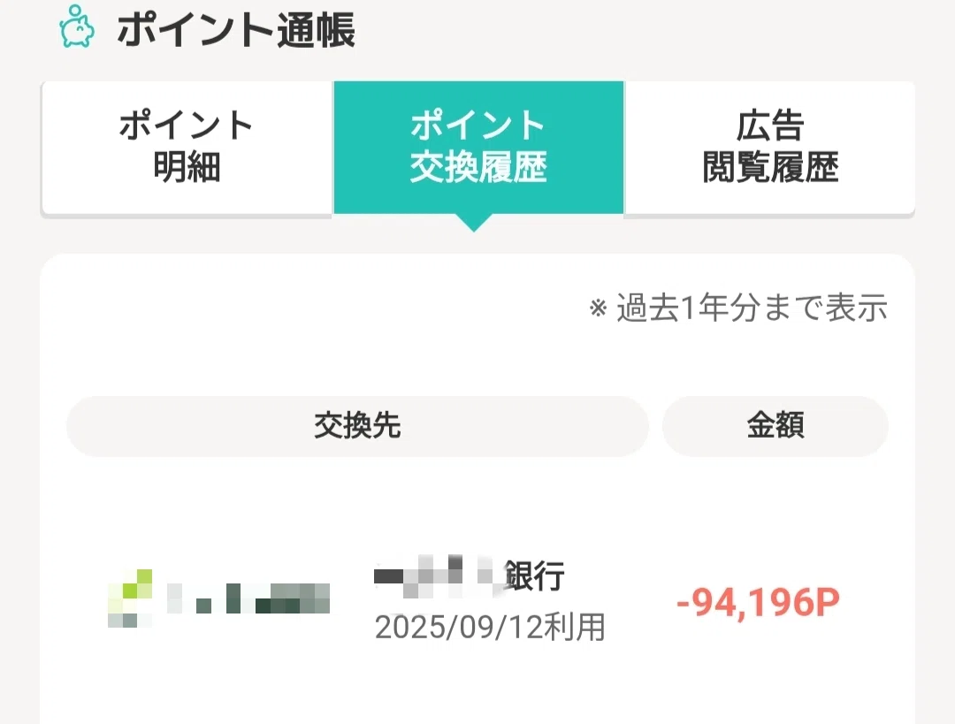Click the 金額 column header
955x724 pixels.
(775, 426)
